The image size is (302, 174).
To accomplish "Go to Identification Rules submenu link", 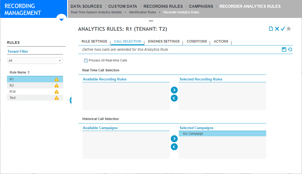I will [x=142, y=12].
